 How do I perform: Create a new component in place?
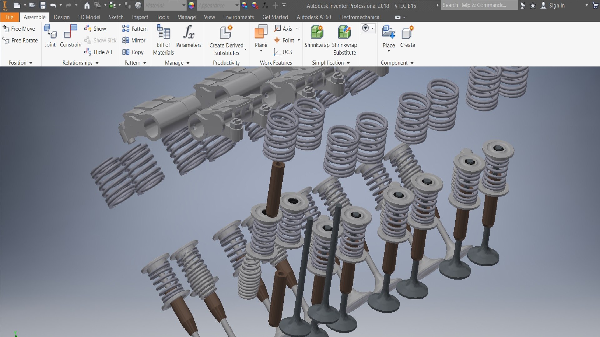tap(407, 36)
